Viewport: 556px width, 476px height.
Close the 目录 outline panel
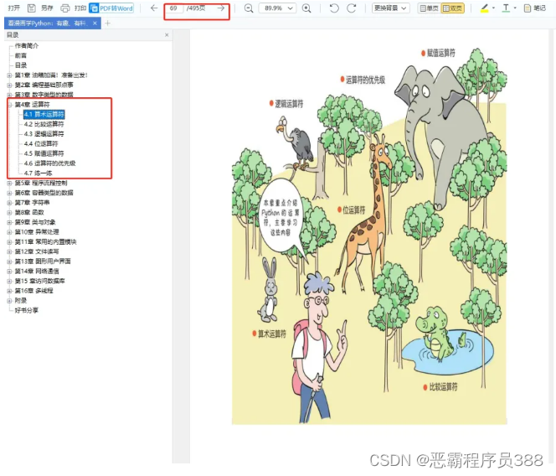pyautogui.click(x=167, y=35)
